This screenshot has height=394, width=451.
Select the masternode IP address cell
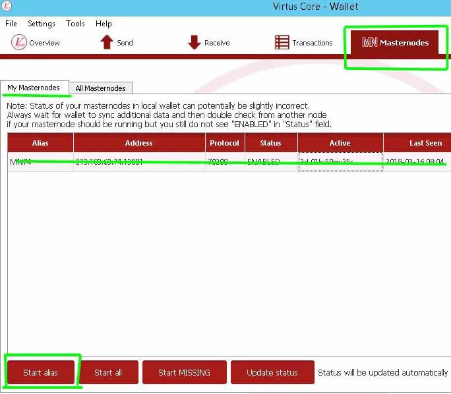click(x=139, y=162)
